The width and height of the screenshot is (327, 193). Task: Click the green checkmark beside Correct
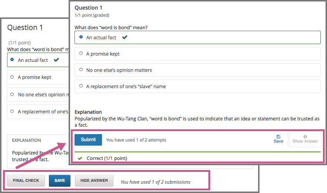point(80,159)
